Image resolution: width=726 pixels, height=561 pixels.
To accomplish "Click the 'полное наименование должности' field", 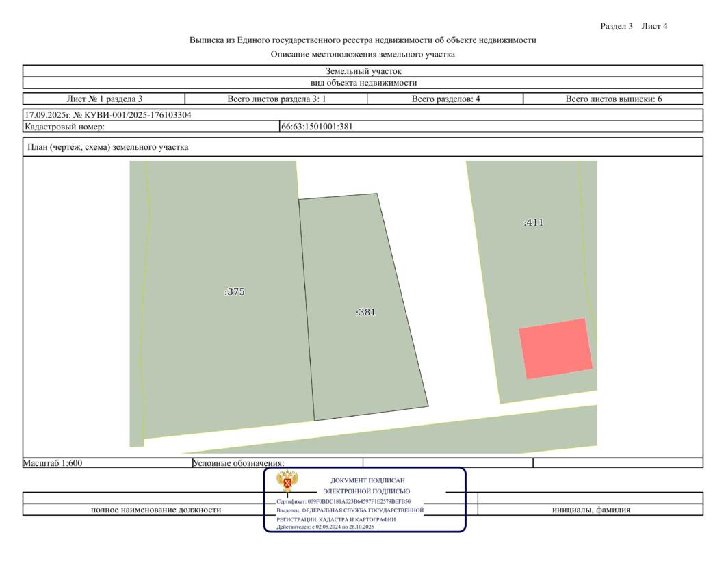I will click(x=156, y=510).
